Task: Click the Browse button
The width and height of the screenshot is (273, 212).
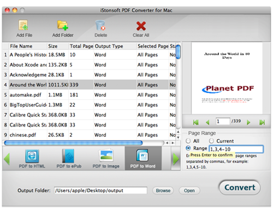Action: pyautogui.click(x=163, y=191)
